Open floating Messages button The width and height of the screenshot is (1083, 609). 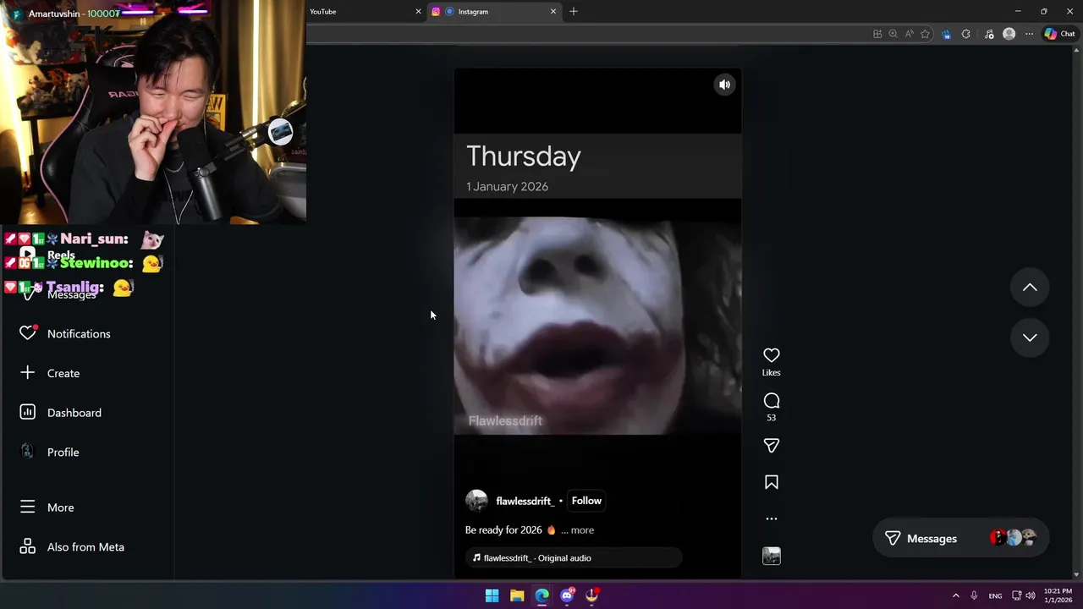coord(960,539)
